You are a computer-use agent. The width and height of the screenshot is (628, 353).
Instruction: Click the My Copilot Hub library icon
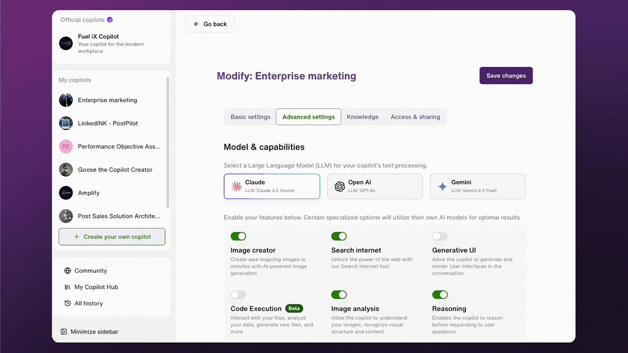[x=67, y=287]
